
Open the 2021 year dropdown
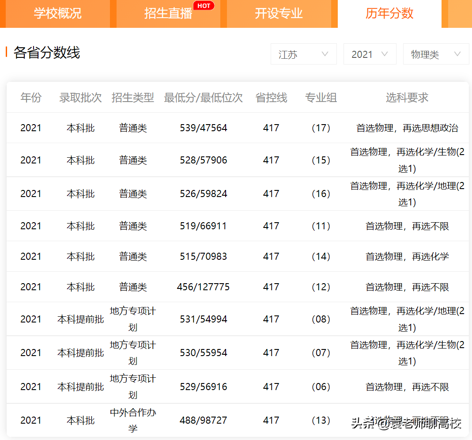(370, 53)
